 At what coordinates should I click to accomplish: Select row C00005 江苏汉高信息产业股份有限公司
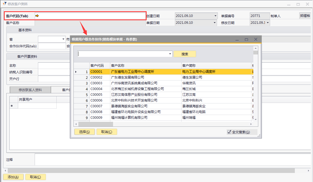click(x=132, y=95)
